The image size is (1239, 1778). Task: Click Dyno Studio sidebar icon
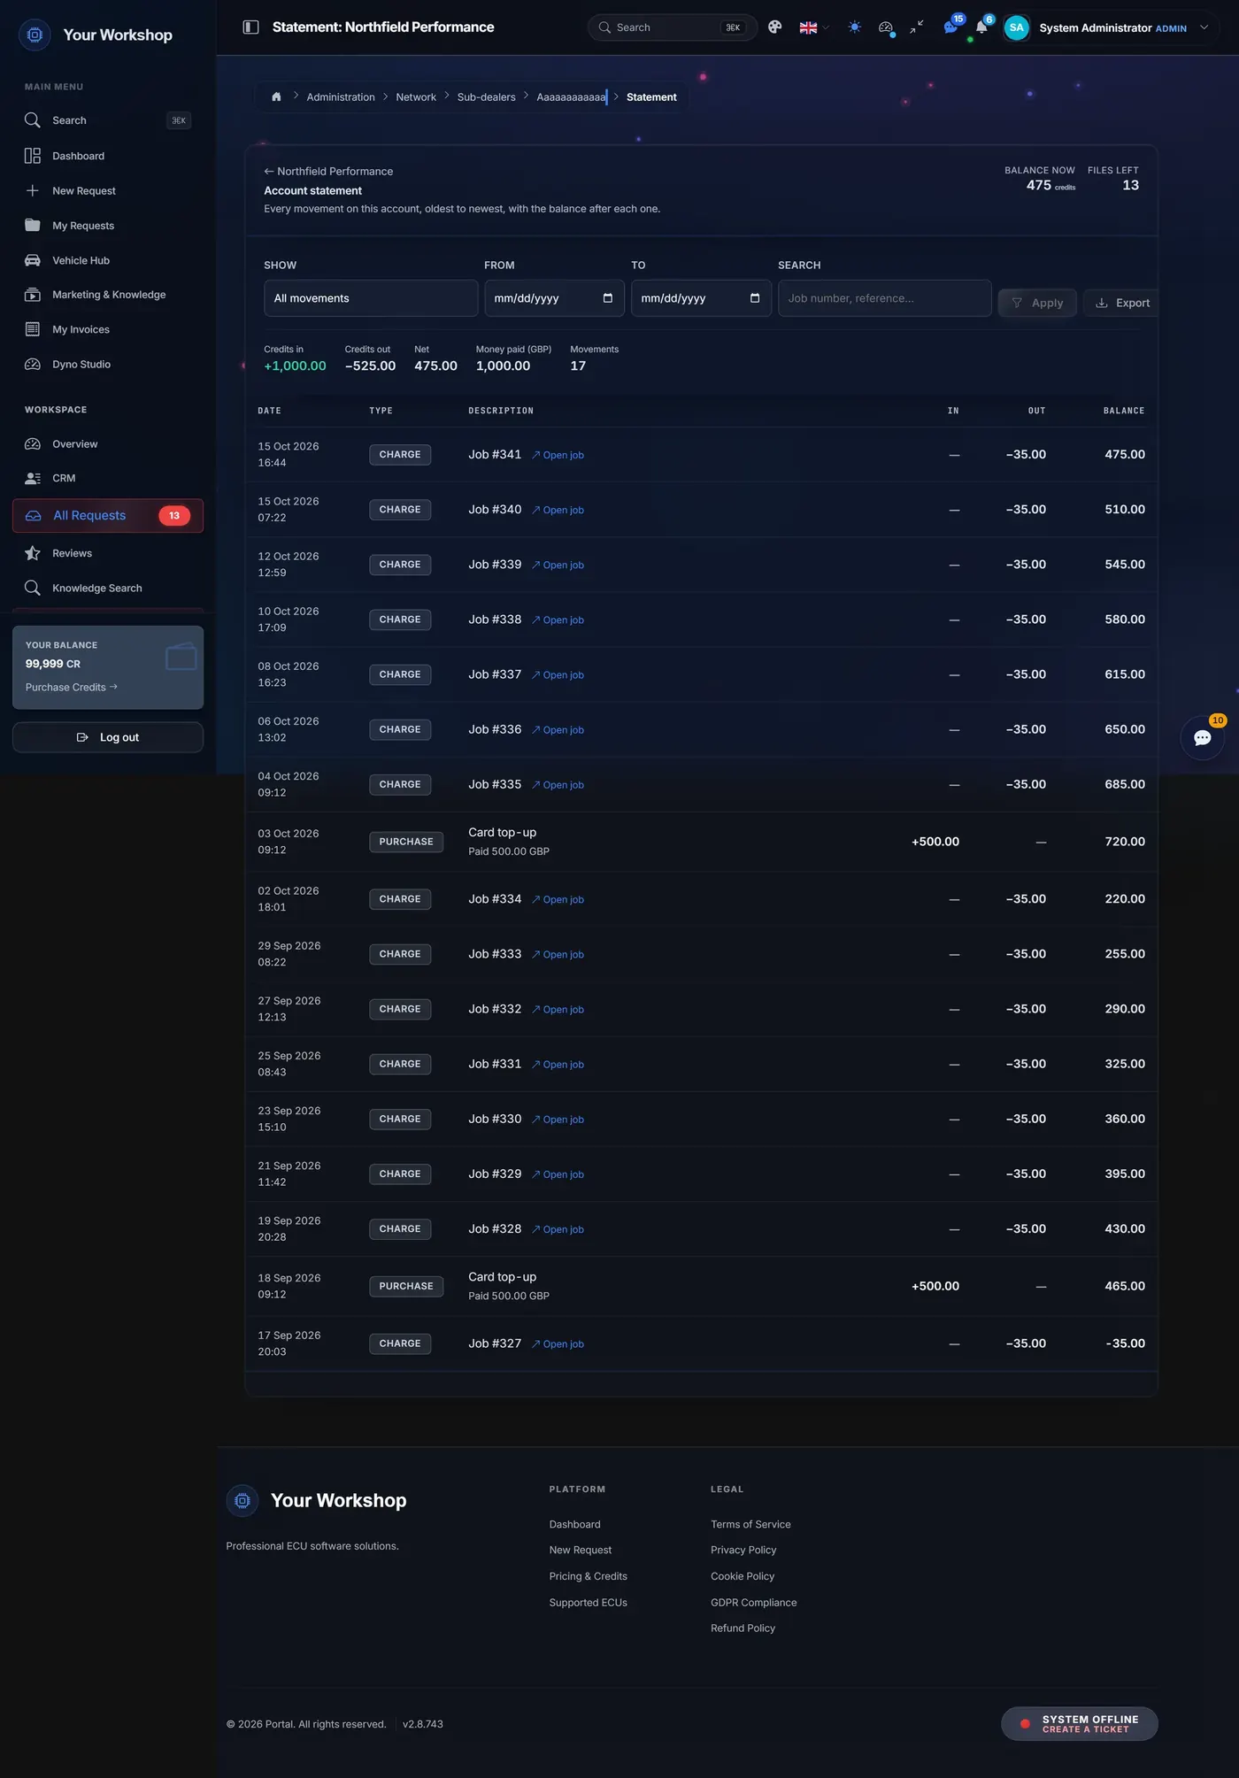tap(33, 365)
